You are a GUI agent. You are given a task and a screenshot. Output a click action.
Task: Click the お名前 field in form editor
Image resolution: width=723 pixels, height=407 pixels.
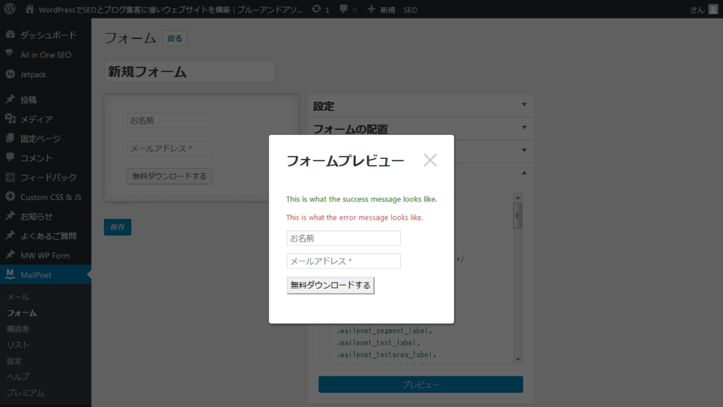click(x=169, y=120)
